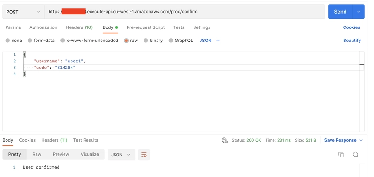Search the response with magnifier icon
374x177 pixels.
356,155
